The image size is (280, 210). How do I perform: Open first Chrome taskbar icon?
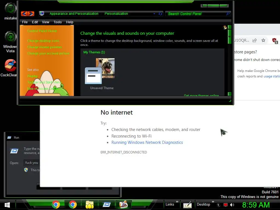click(x=56, y=205)
